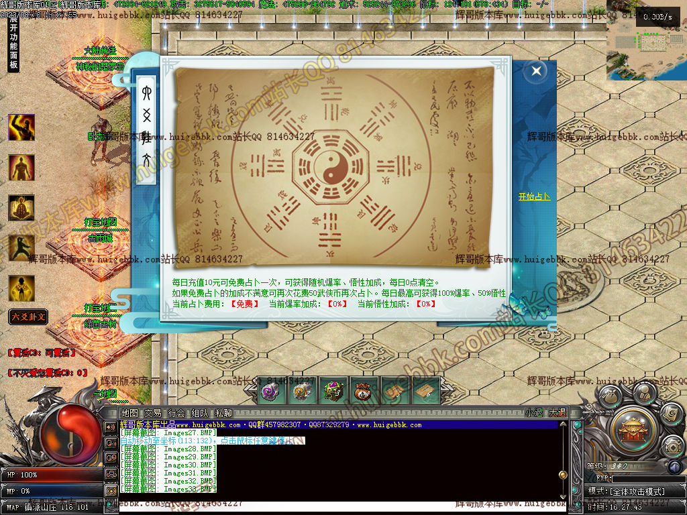Viewport: 687px width, 515px height.
Task: Activate the martial arts kick skill icon
Action: point(21,248)
